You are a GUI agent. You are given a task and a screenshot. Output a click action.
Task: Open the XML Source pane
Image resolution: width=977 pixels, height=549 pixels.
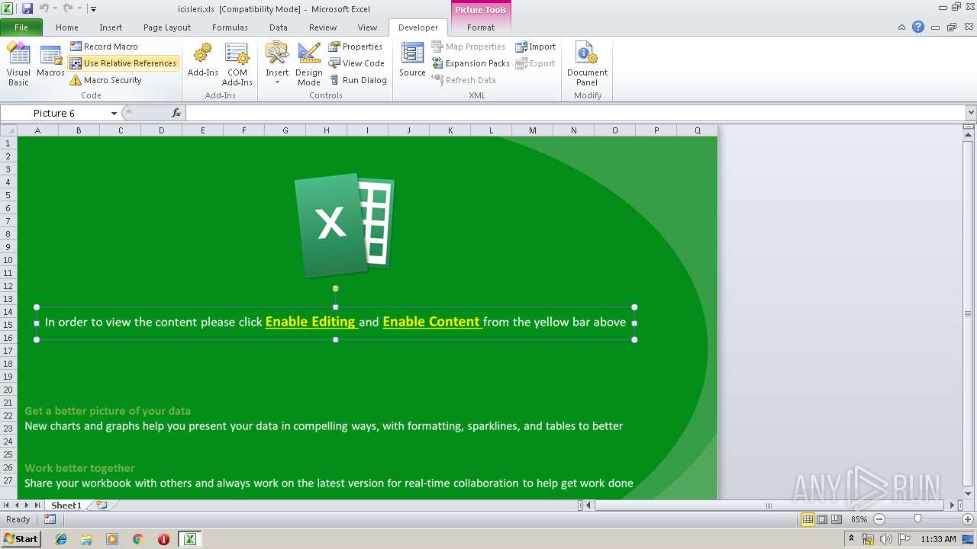(412, 60)
